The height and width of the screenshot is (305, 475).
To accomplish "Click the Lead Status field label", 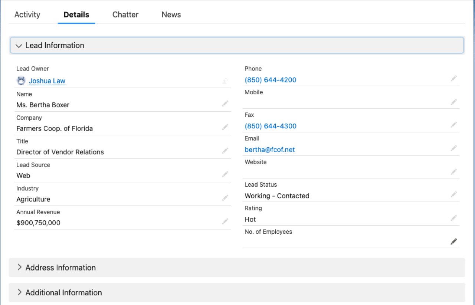I will pos(261,185).
